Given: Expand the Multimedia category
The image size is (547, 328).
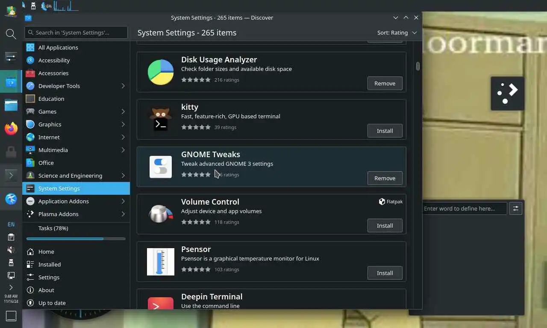Looking at the screenshot, I should (x=123, y=150).
